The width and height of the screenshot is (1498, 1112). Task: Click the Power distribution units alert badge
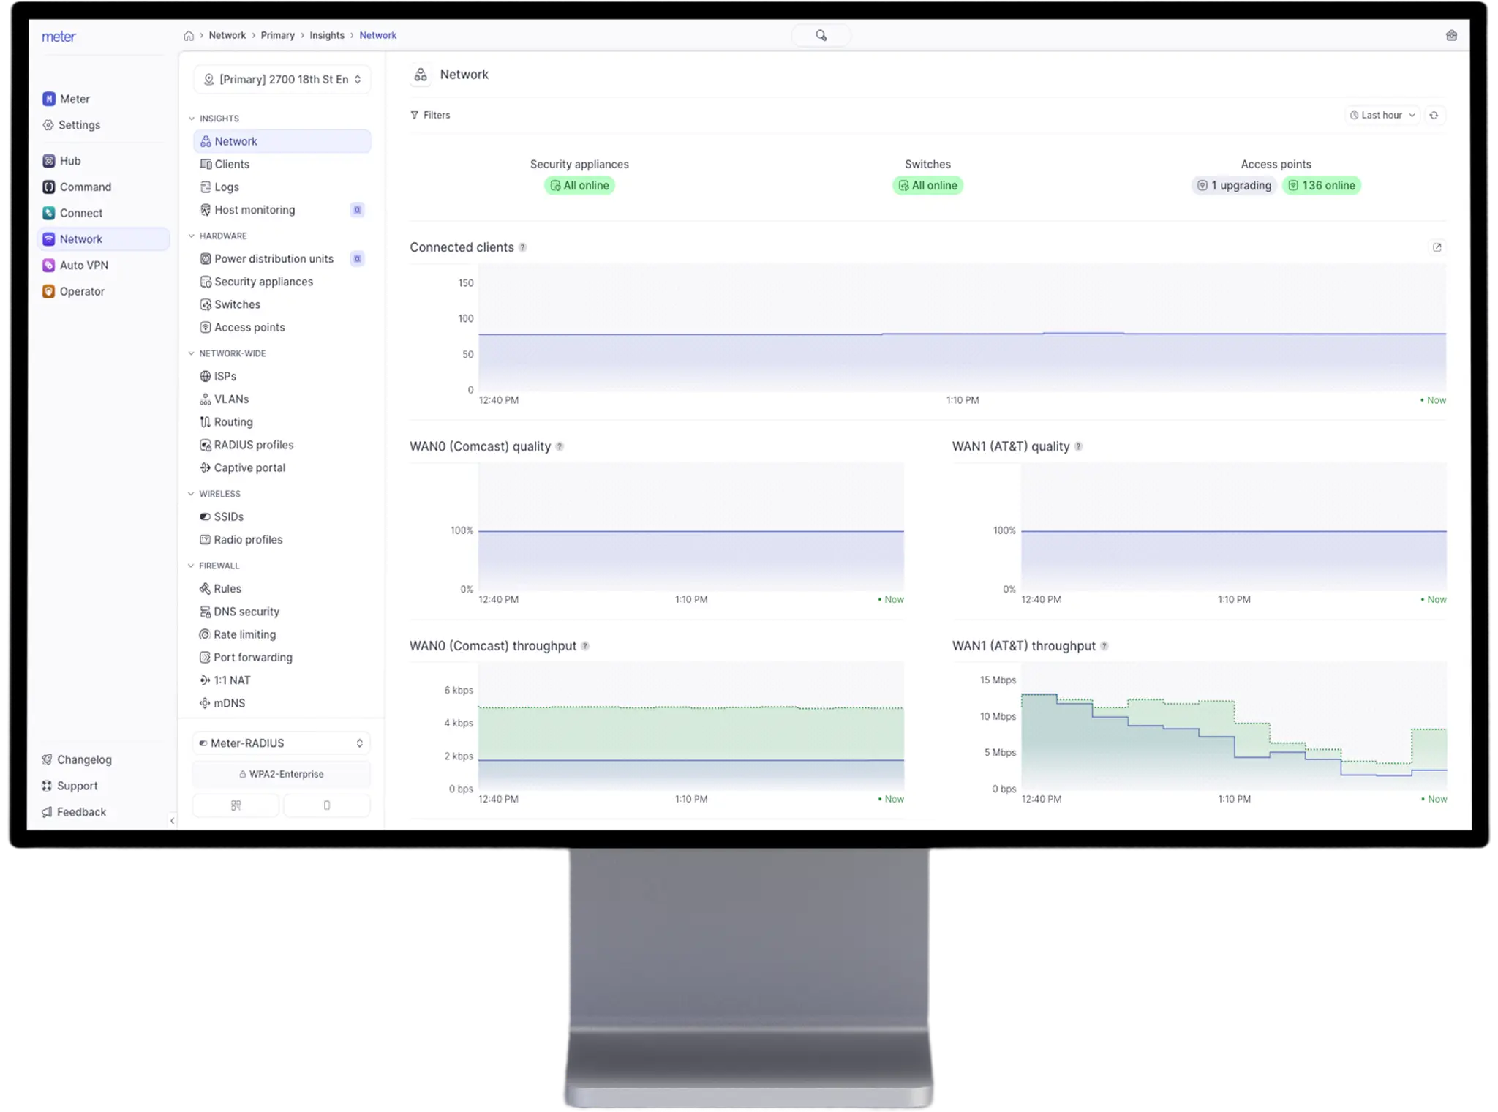point(358,258)
